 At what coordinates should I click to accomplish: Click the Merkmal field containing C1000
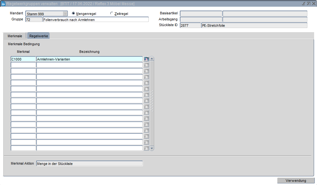[x=23, y=59]
